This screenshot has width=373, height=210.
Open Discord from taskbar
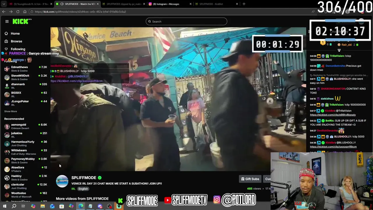(x=100, y=206)
